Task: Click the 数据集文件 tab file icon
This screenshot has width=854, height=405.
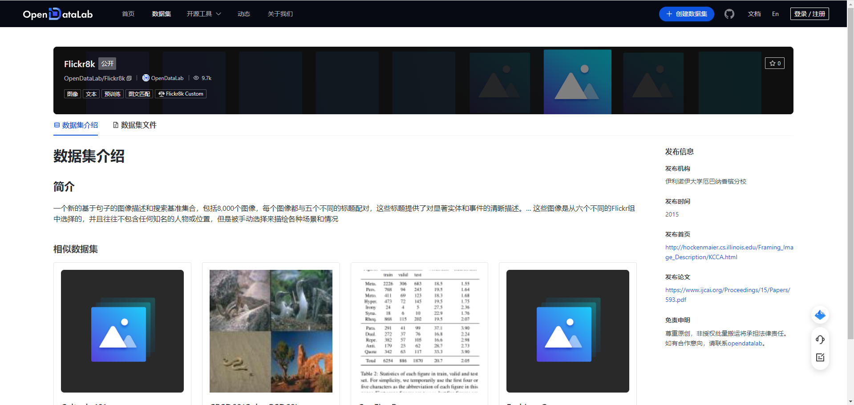Action: (x=116, y=125)
